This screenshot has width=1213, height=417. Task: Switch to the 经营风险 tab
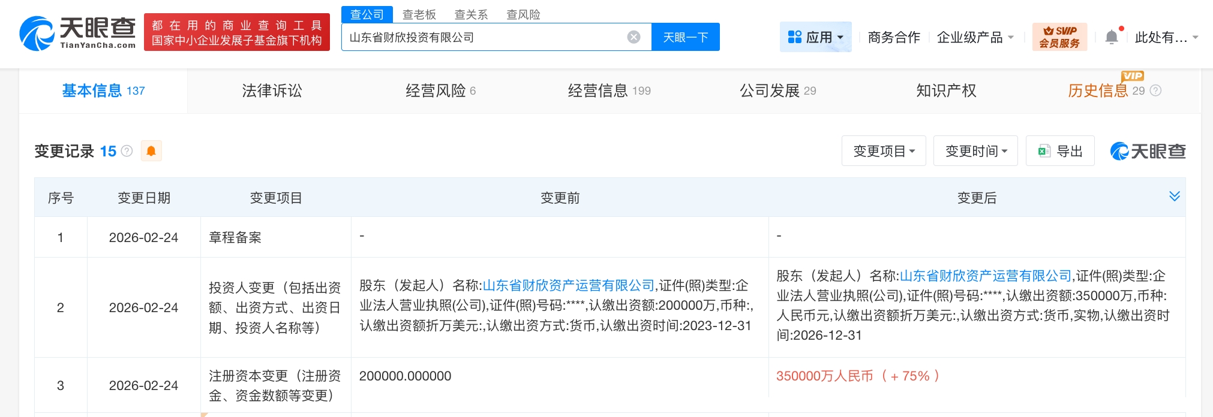click(440, 90)
